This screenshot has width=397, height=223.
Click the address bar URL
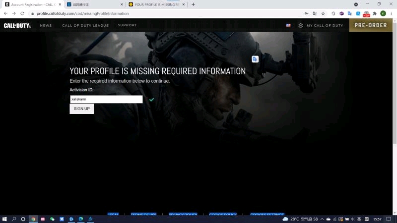point(82,13)
